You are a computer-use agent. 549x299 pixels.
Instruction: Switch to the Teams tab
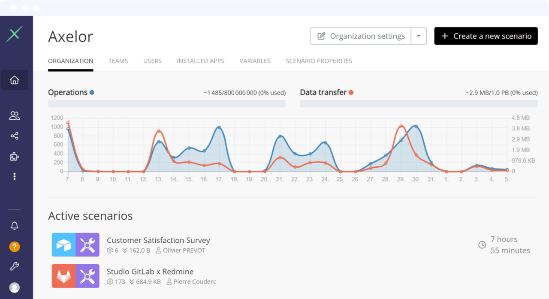[118, 61]
